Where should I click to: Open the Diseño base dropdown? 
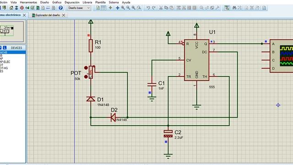tap(79, 8)
